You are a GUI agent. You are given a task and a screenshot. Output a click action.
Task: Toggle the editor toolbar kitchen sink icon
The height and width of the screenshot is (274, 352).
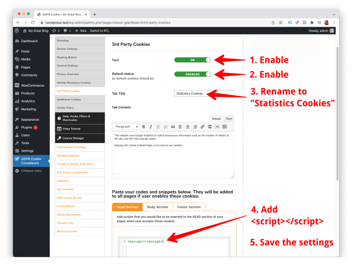225,127
